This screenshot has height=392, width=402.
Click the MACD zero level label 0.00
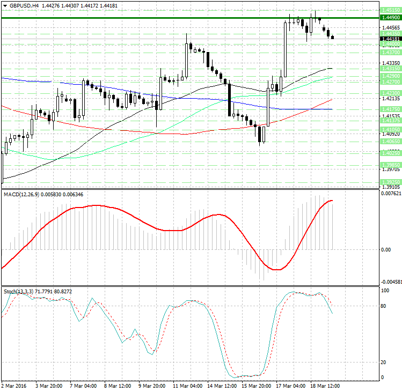coord(386,249)
